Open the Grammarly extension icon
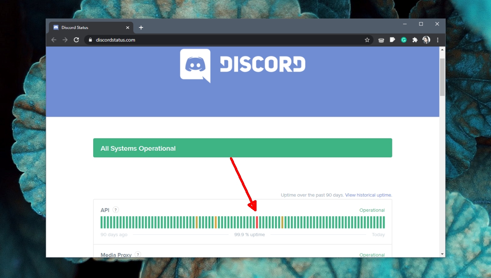 tap(403, 40)
